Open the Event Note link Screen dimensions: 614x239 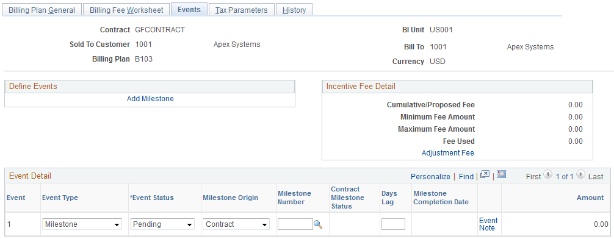pos(488,224)
